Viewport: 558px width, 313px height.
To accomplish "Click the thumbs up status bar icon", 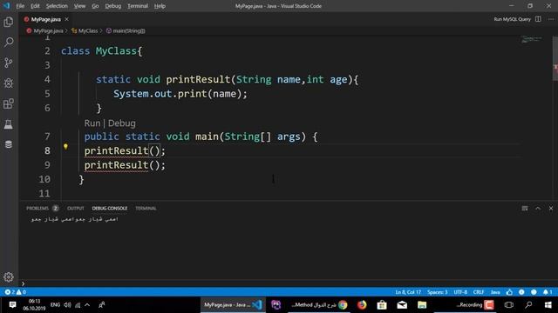I will pyautogui.click(x=509, y=292).
